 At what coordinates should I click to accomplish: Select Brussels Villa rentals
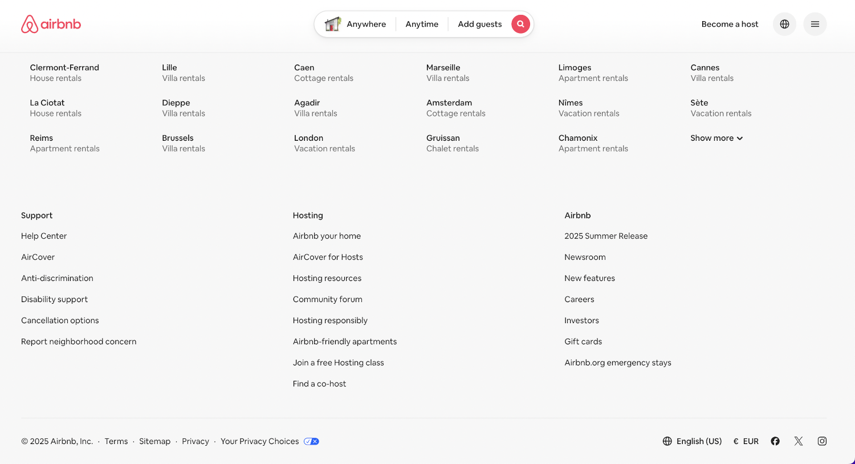tap(184, 143)
